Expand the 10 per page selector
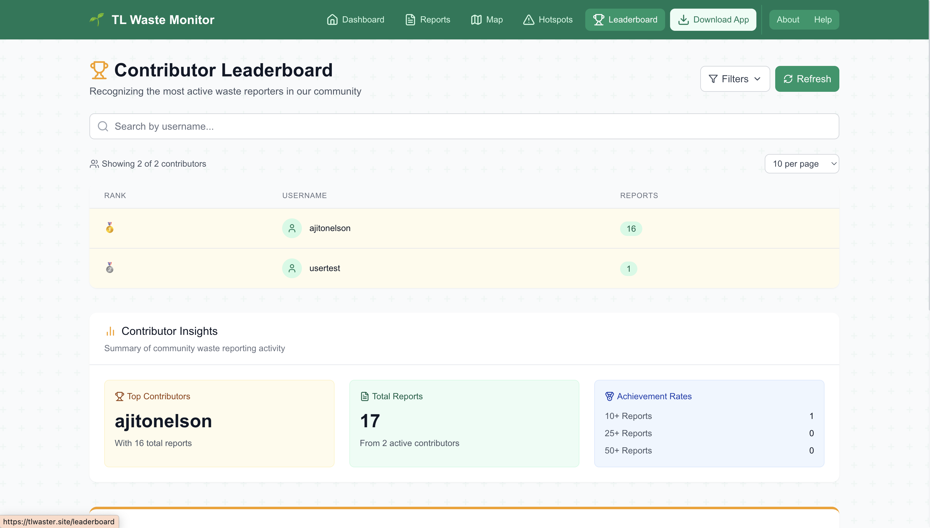This screenshot has height=528, width=930. click(801, 164)
